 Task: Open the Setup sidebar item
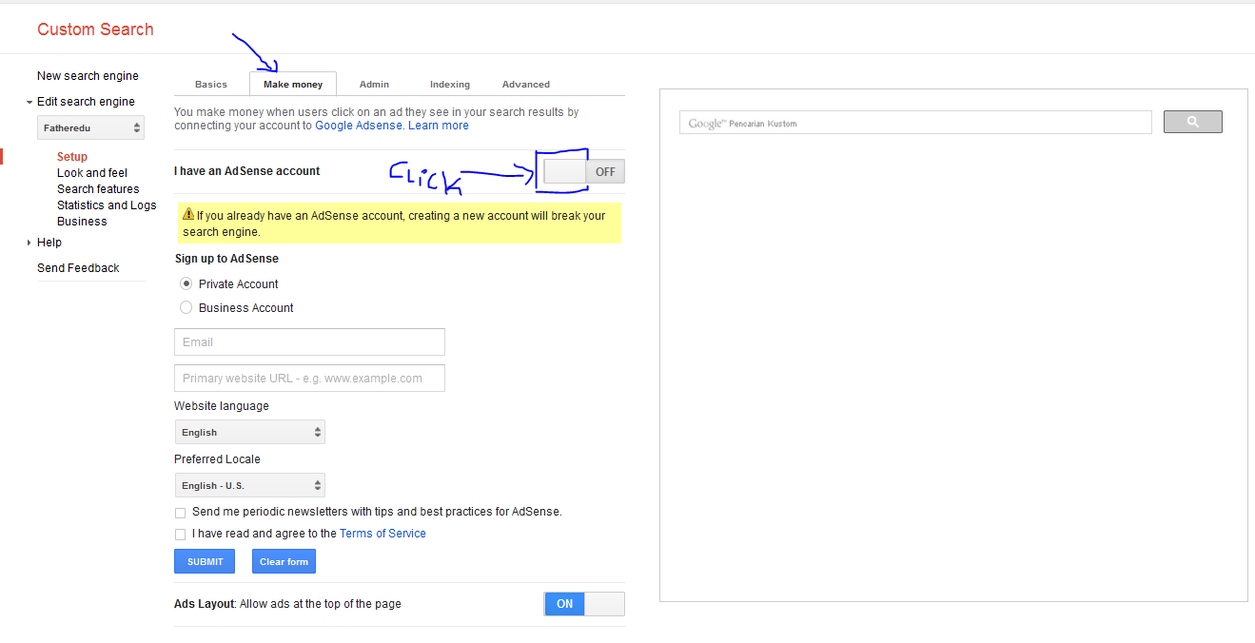click(x=72, y=157)
